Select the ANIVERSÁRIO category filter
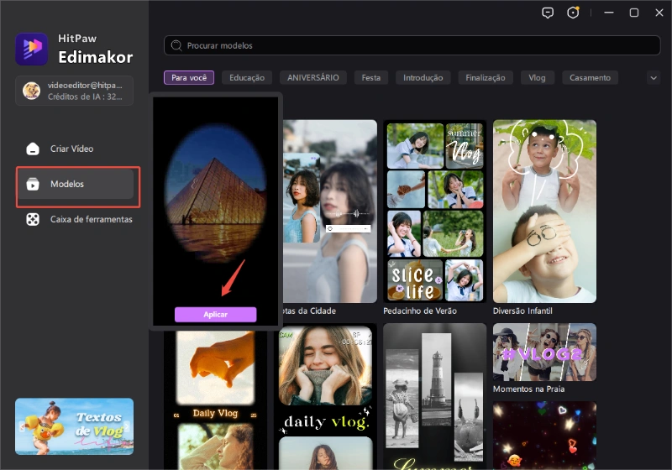The width and height of the screenshot is (672, 470). [312, 77]
